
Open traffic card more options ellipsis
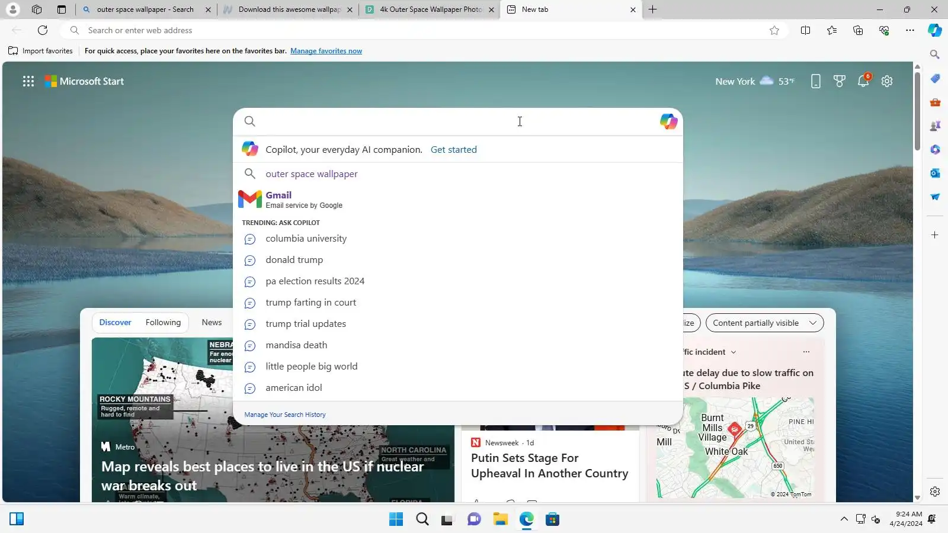pos(806,352)
